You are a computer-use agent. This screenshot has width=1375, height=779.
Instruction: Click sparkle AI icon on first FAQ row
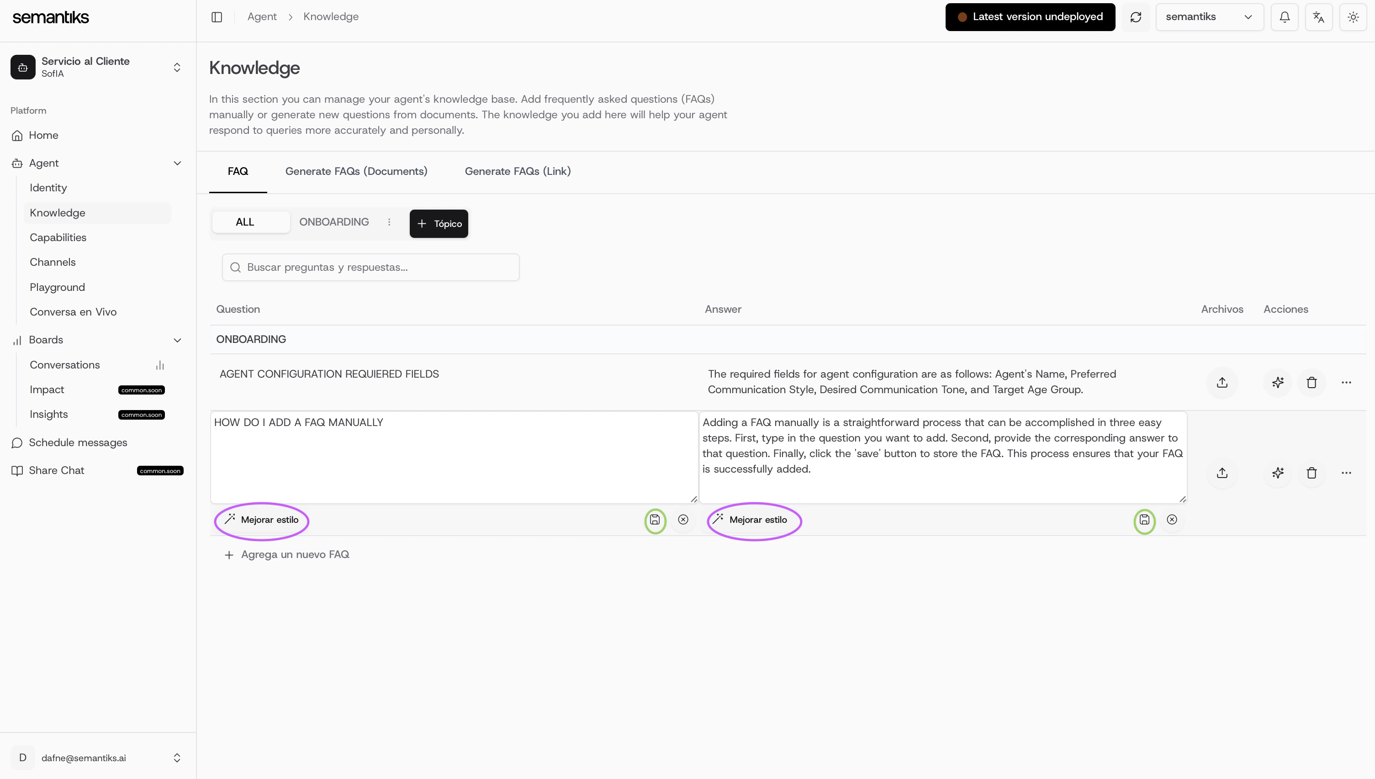1278,383
